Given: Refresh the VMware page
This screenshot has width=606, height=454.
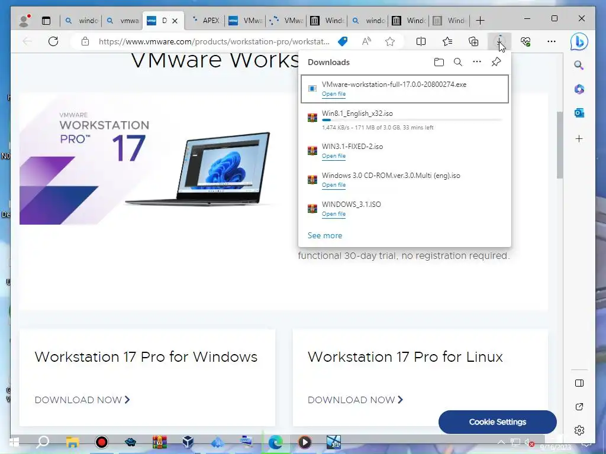Looking at the screenshot, I should (53, 41).
